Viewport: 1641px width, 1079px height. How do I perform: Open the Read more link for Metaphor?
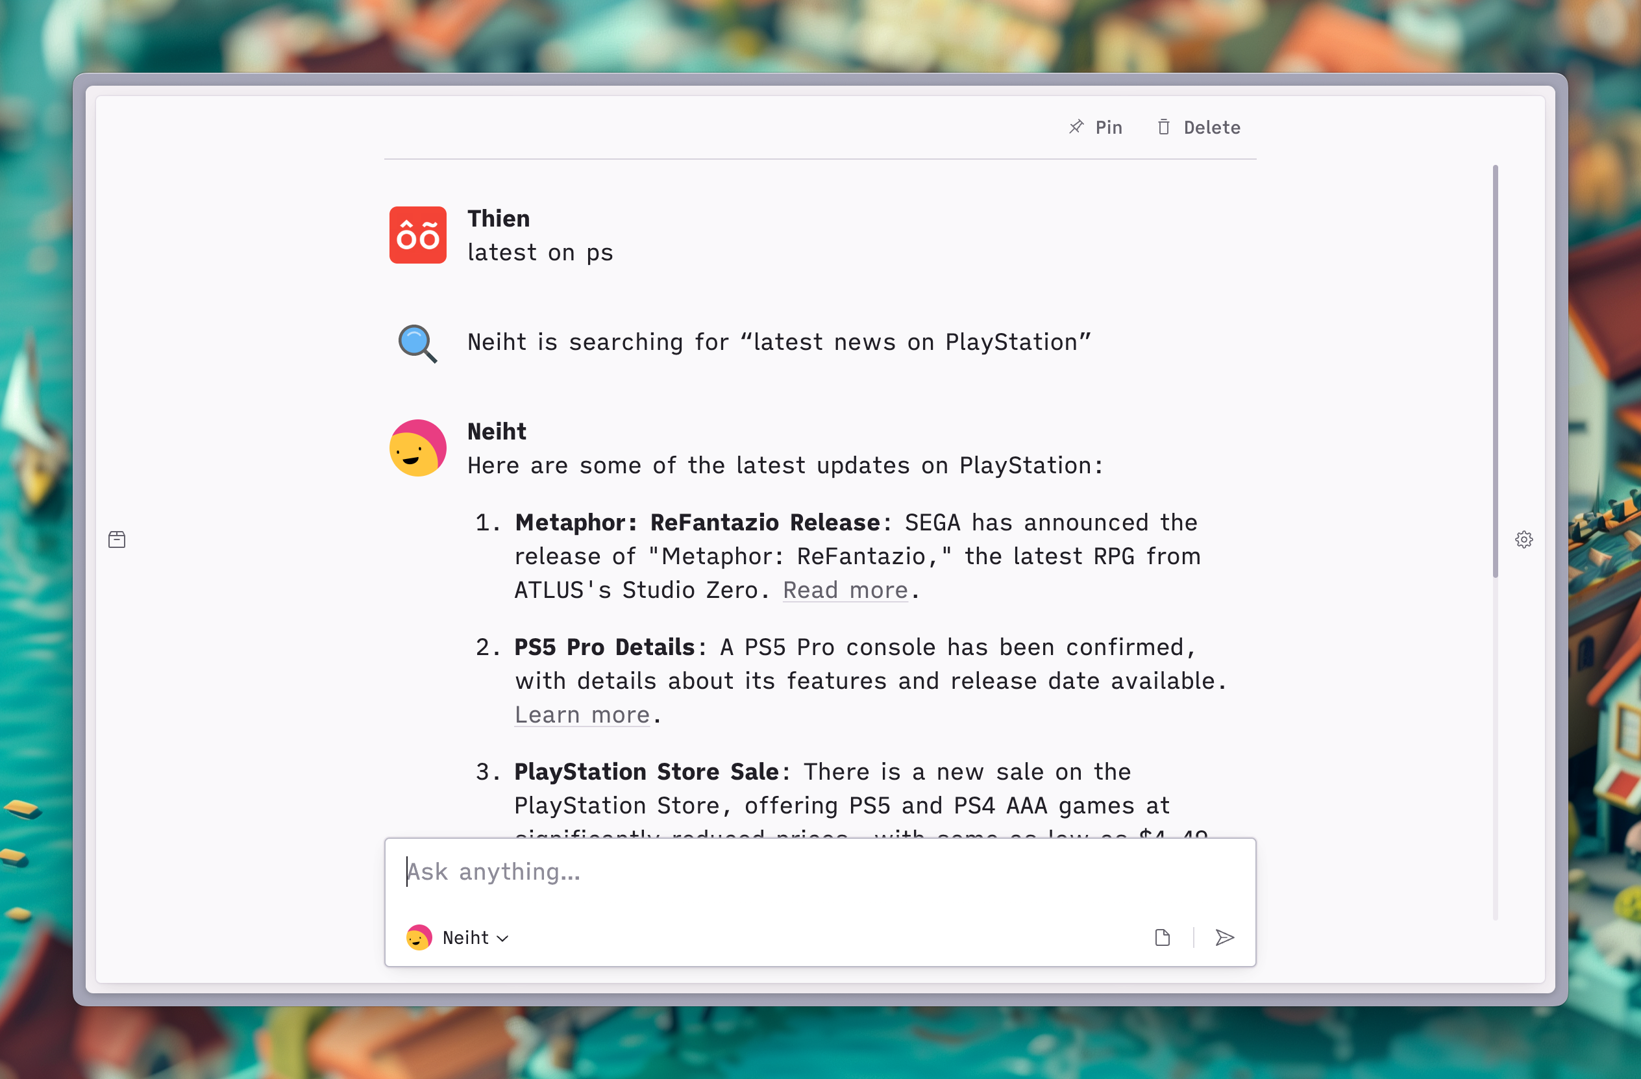pyautogui.click(x=845, y=590)
